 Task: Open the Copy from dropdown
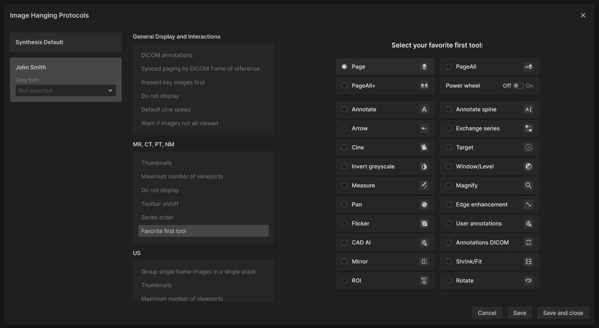(66, 90)
